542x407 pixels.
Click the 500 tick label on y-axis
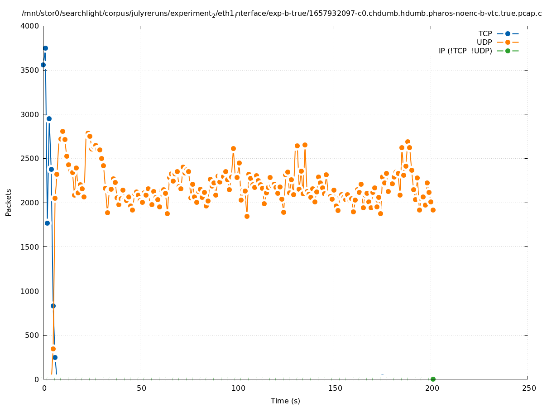click(32, 335)
